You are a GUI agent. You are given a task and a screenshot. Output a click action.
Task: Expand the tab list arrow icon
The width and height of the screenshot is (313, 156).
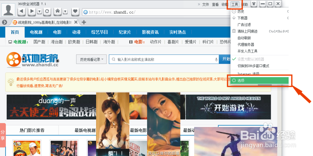tap(5, 22)
